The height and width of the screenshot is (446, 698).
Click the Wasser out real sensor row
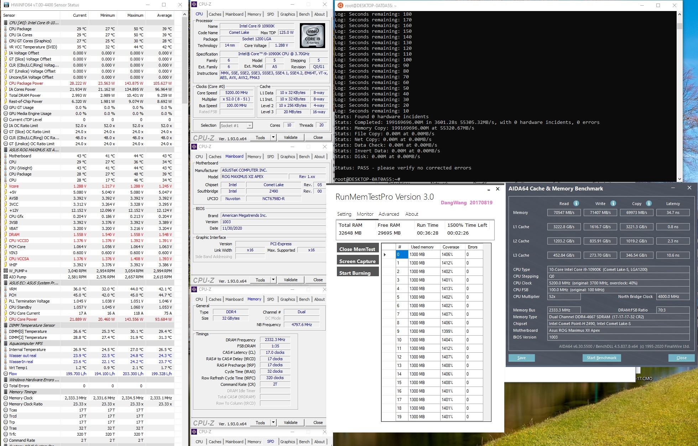88,356
